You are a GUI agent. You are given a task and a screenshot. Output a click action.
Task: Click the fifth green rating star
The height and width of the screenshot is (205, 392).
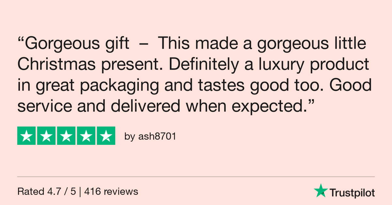coord(106,136)
